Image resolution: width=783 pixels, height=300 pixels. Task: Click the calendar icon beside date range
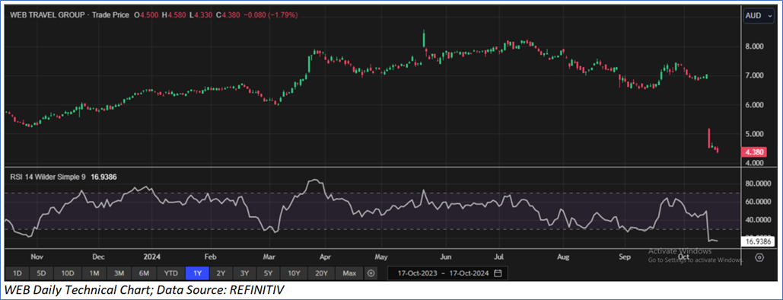click(x=498, y=273)
